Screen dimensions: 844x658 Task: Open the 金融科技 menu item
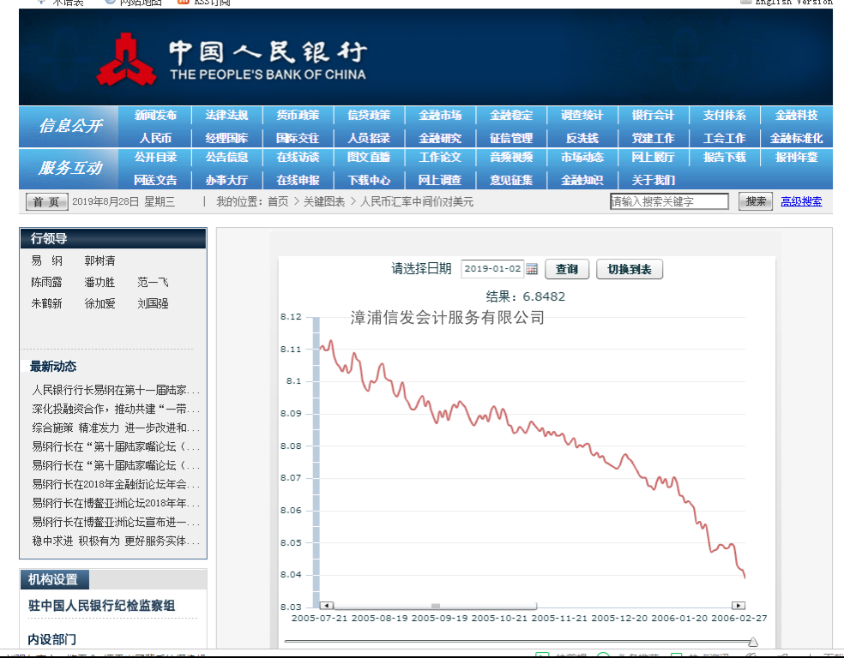(x=797, y=115)
